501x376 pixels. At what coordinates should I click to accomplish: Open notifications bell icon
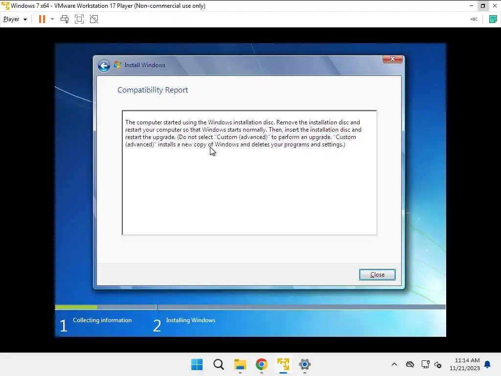[x=487, y=364]
